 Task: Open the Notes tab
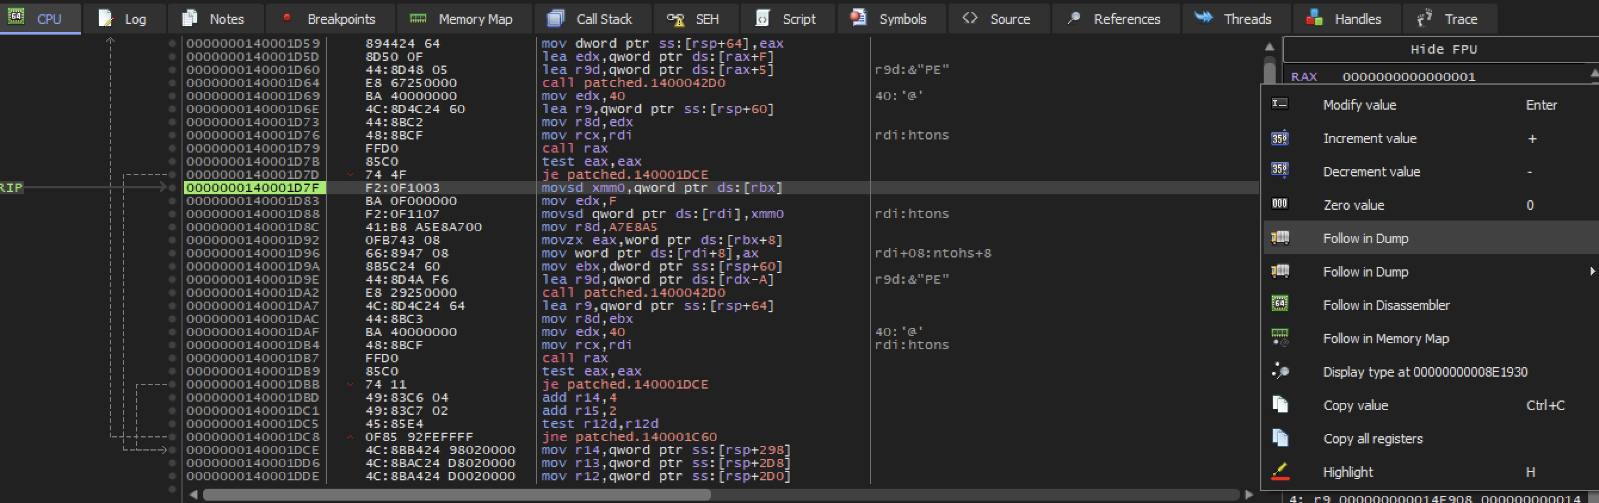coord(215,18)
